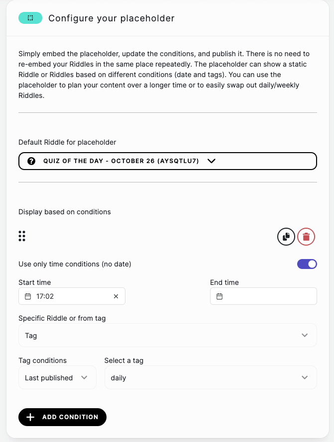Click the question mark icon on the default Riddle
334x442 pixels.
click(32, 161)
